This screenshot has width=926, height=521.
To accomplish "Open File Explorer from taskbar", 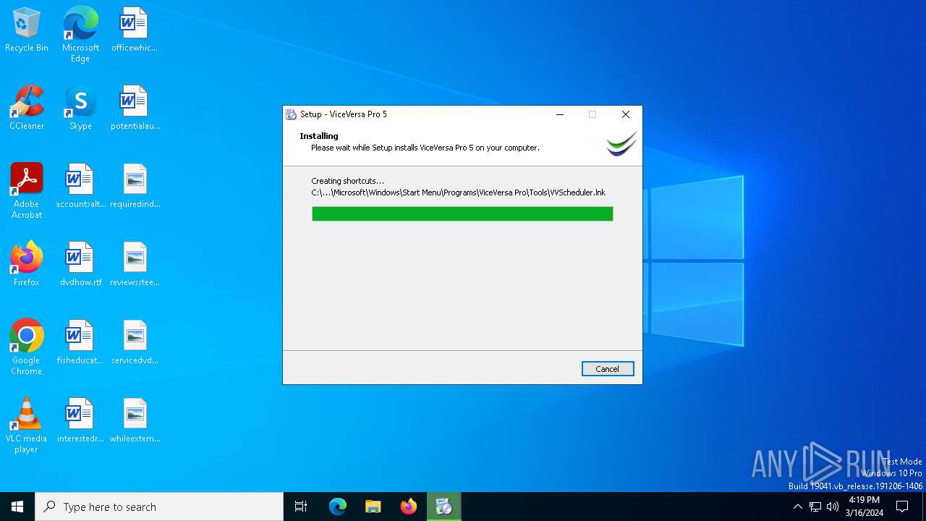I will [373, 507].
